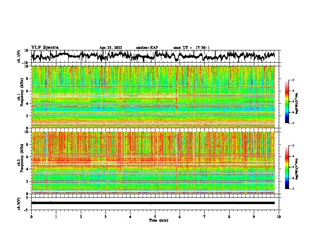Click time axis tick label "2"

[81, 217]
